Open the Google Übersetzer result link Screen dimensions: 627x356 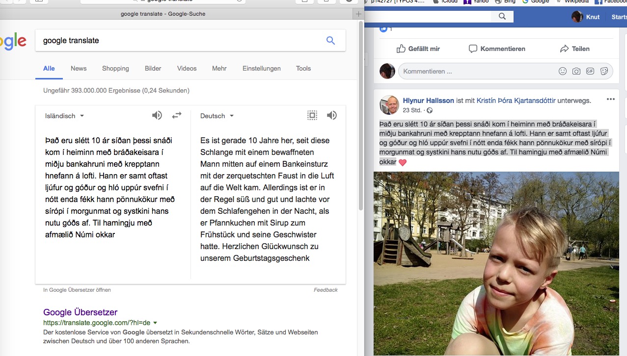point(80,312)
